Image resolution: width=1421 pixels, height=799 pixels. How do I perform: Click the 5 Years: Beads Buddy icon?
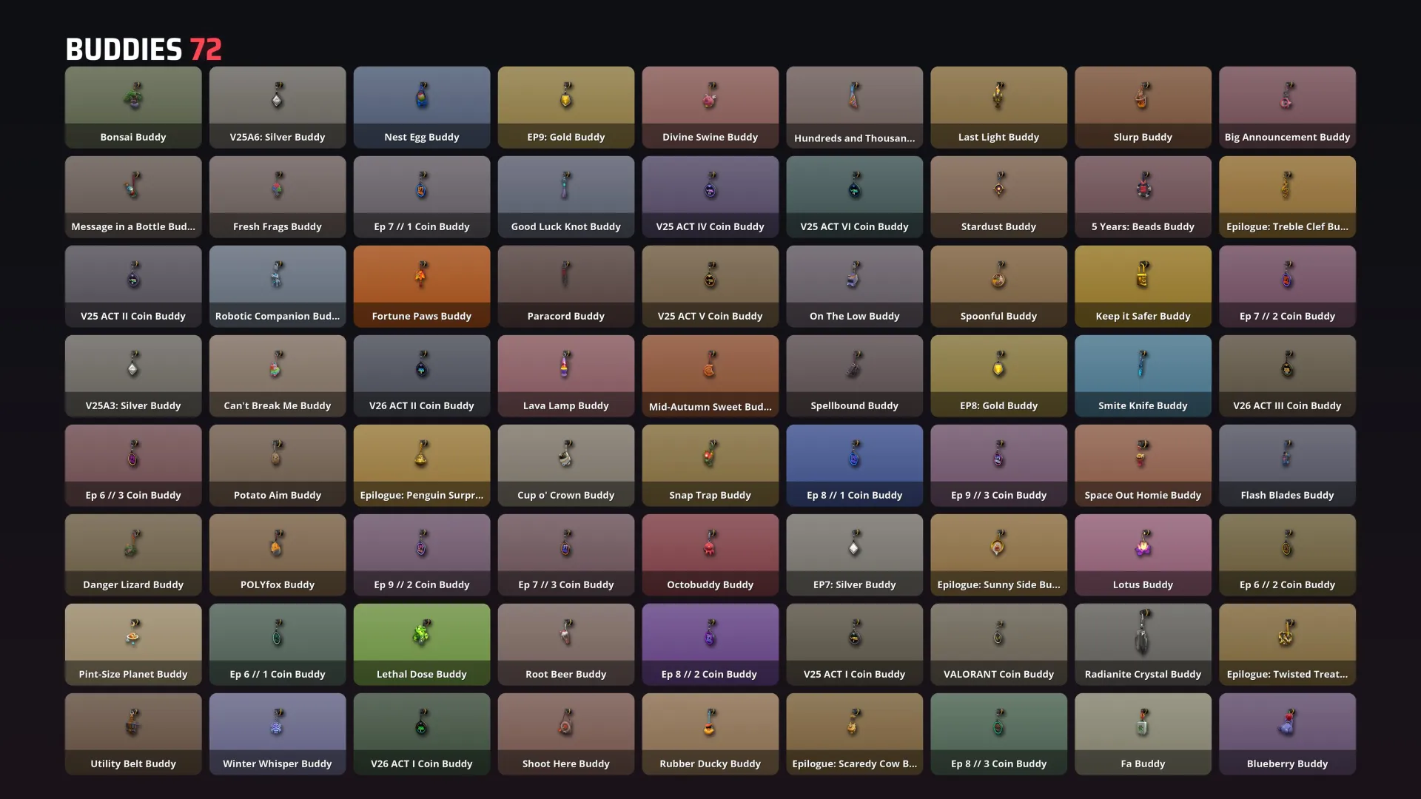pyautogui.click(x=1143, y=185)
